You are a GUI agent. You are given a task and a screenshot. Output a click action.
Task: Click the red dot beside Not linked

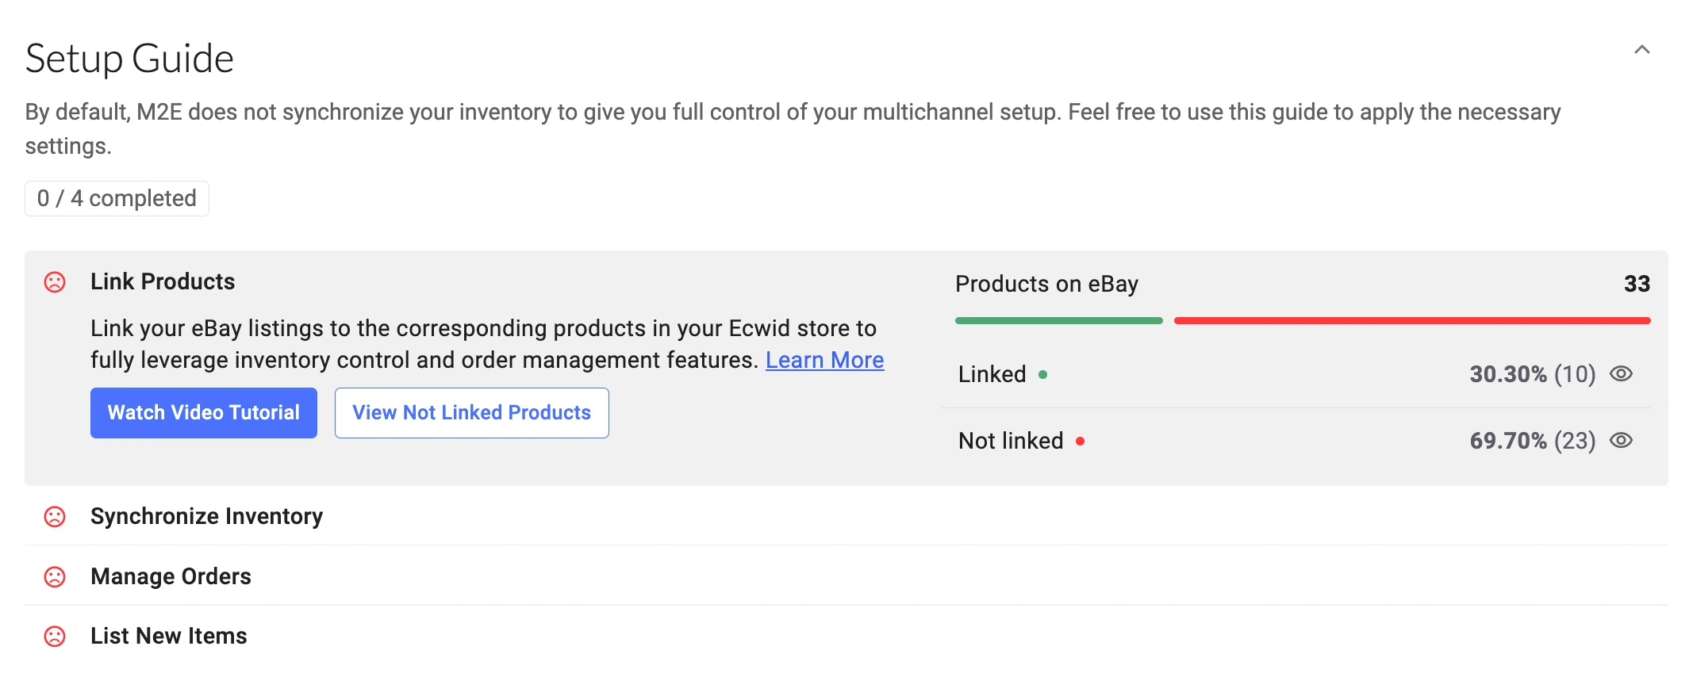click(1081, 441)
